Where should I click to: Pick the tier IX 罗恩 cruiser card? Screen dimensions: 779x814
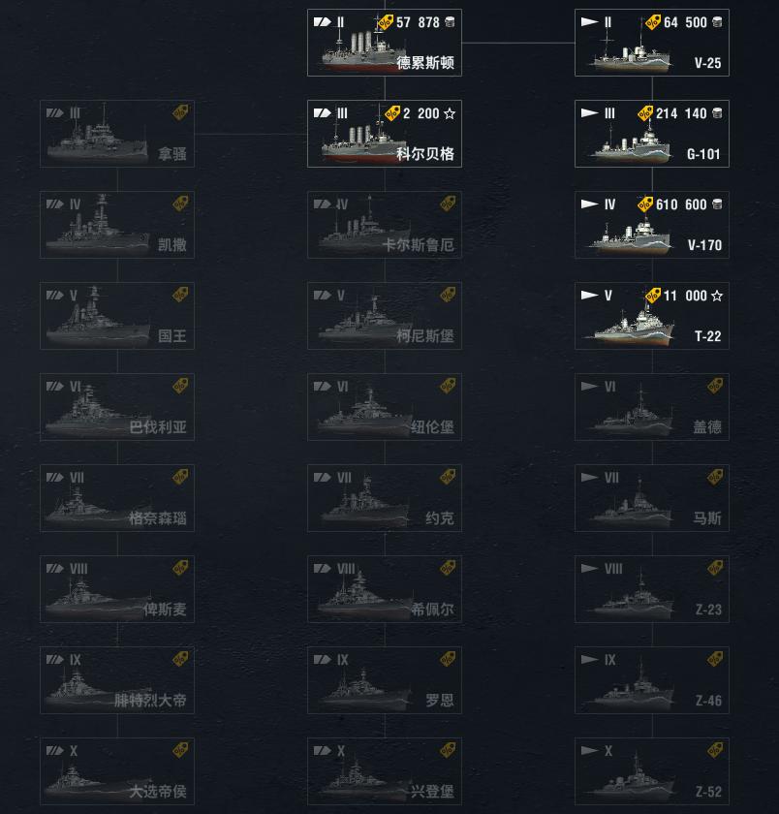pos(385,680)
